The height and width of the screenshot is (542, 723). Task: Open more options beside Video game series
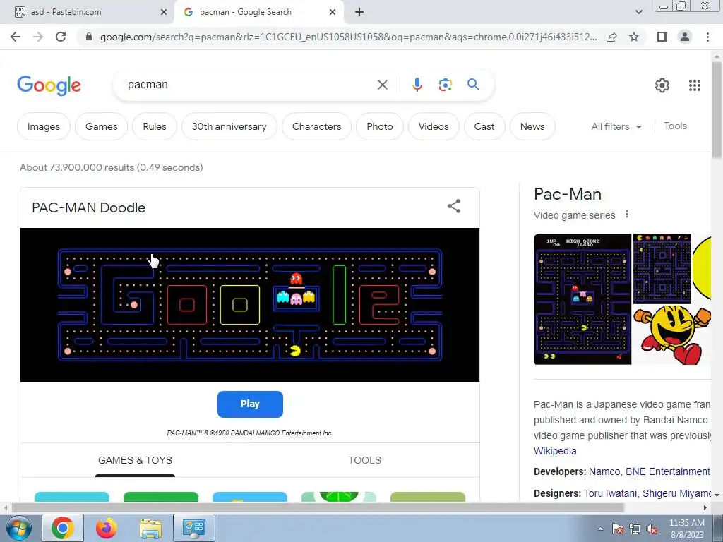[627, 215]
